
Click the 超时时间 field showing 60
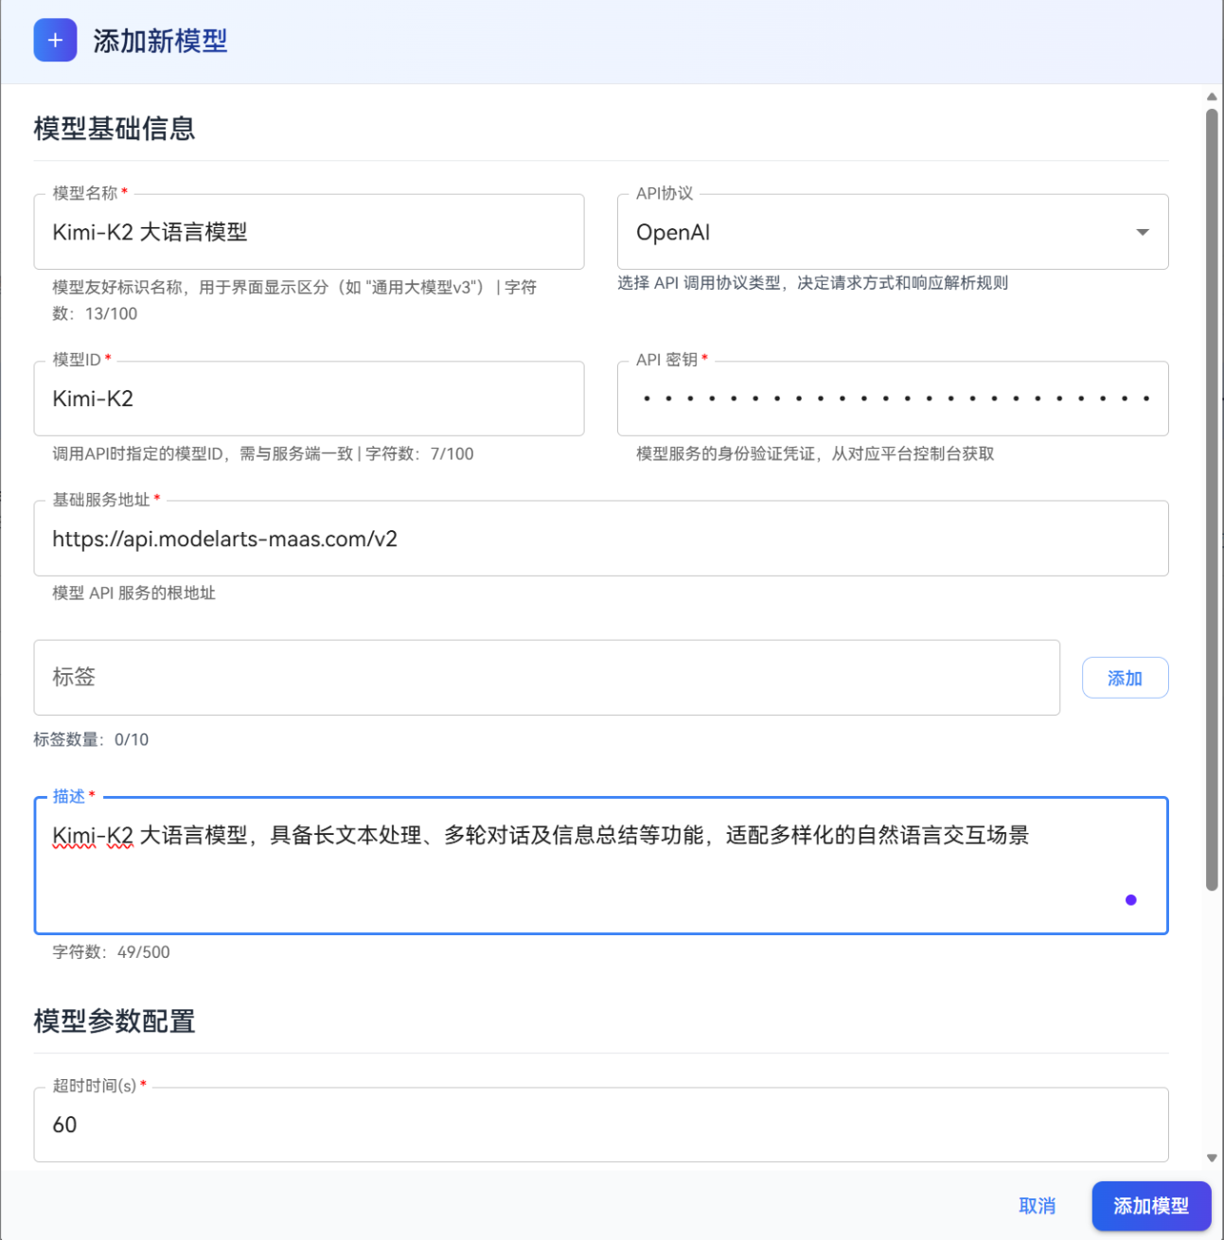(x=601, y=1125)
